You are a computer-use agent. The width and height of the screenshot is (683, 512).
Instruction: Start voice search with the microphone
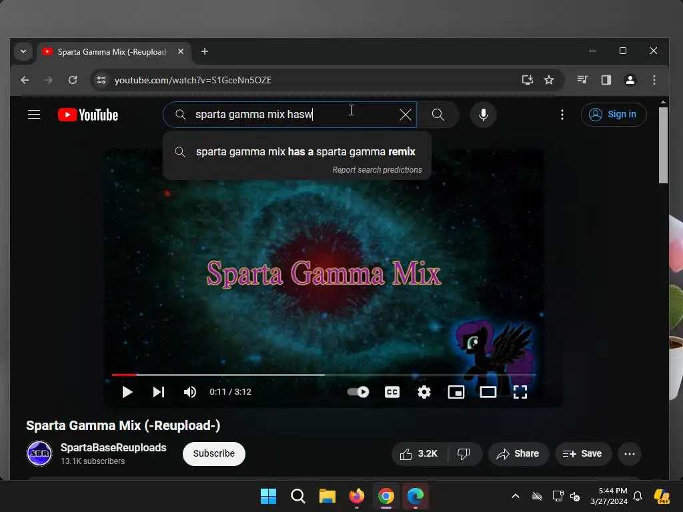click(483, 115)
